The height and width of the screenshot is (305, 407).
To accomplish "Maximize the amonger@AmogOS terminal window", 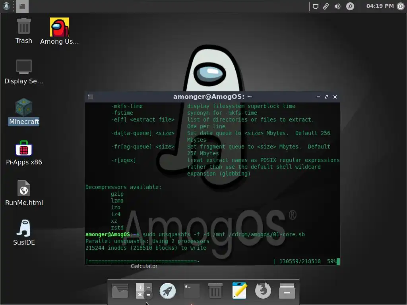I will (327, 97).
